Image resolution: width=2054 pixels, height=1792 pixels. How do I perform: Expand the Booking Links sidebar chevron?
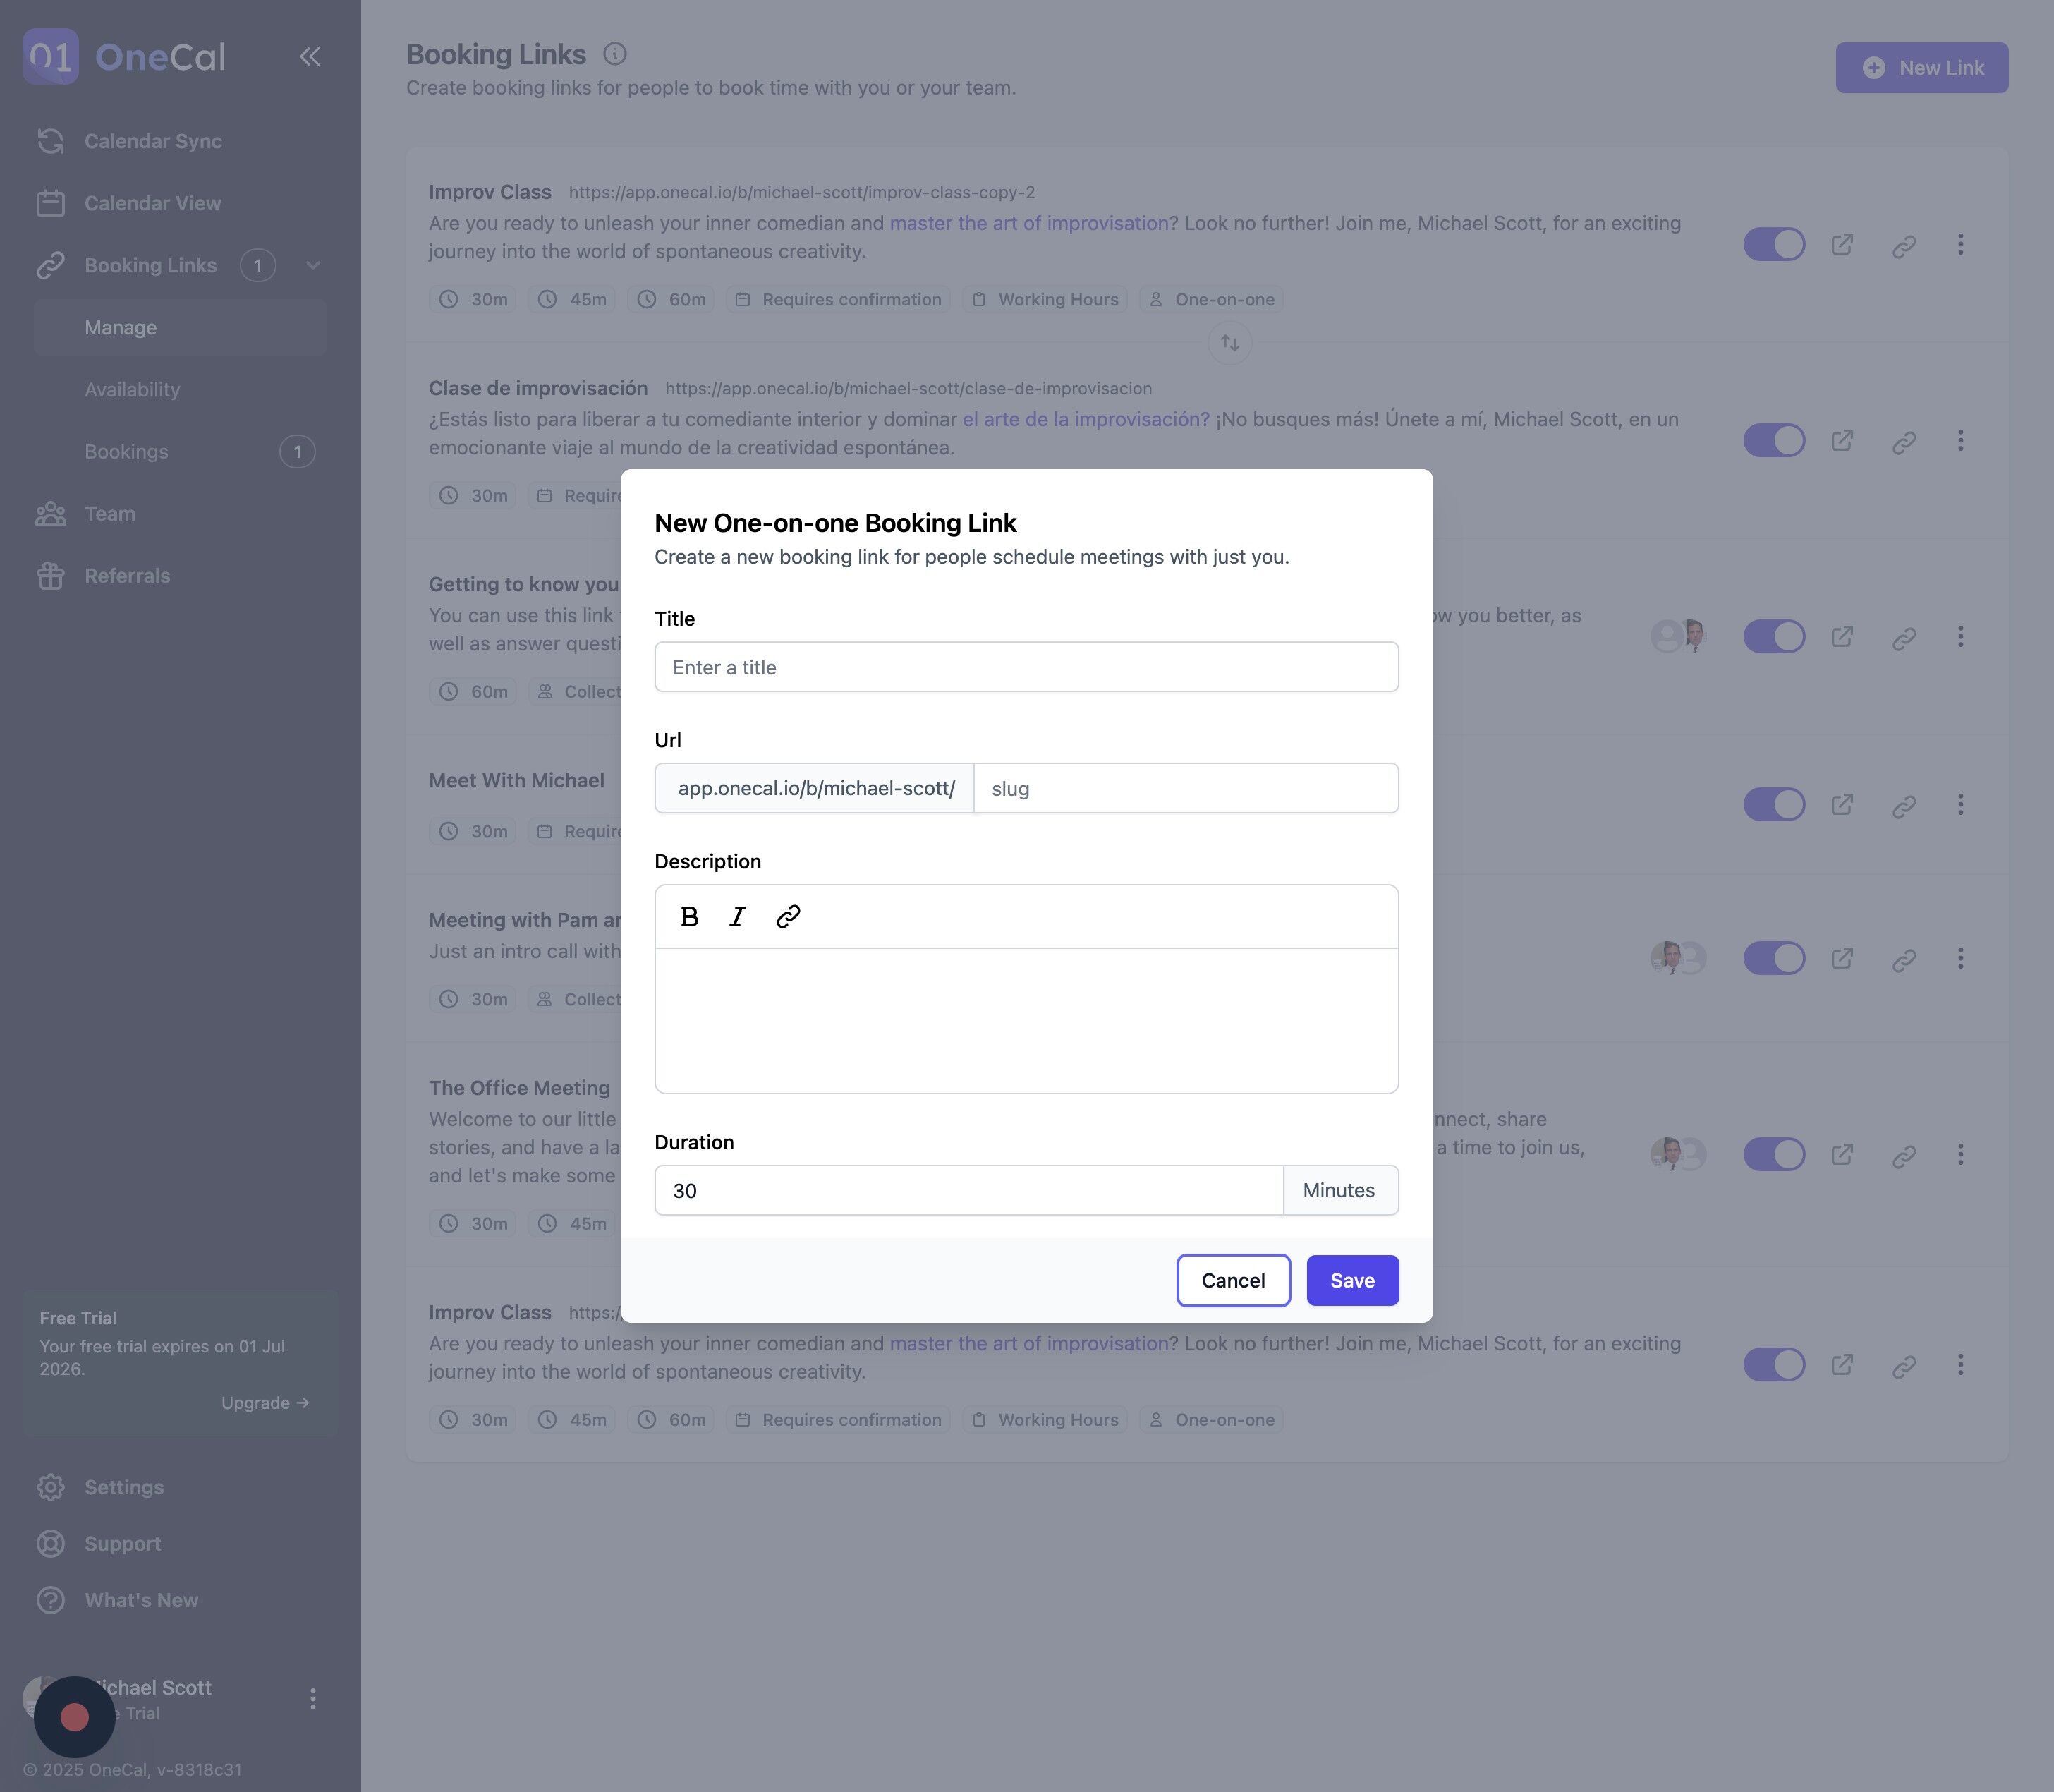pos(313,266)
